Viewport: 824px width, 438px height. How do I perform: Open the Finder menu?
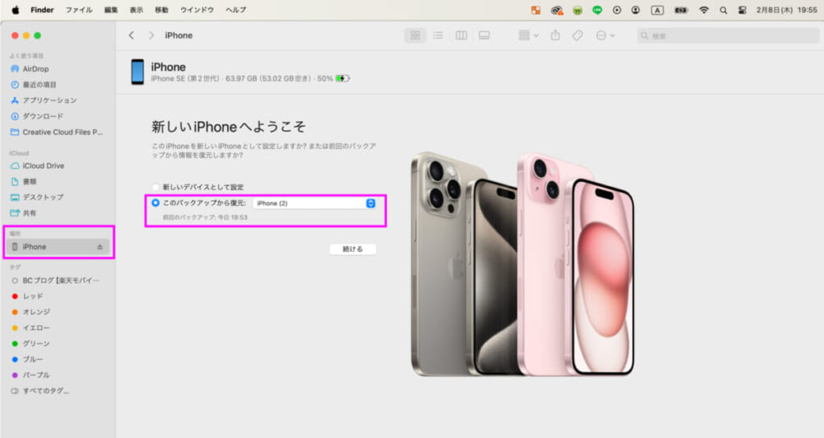coord(42,10)
